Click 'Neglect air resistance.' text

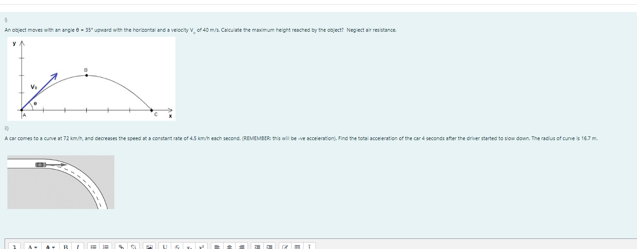(372, 30)
